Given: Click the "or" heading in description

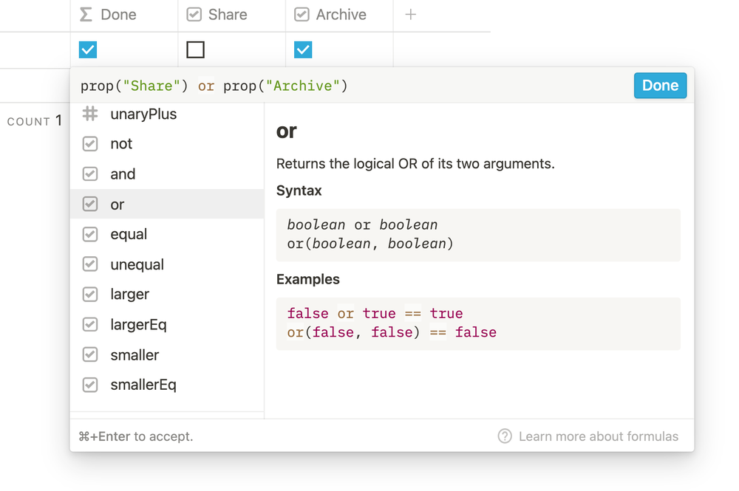Looking at the screenshot, I should pyautogui.click(x=287, y=131).
